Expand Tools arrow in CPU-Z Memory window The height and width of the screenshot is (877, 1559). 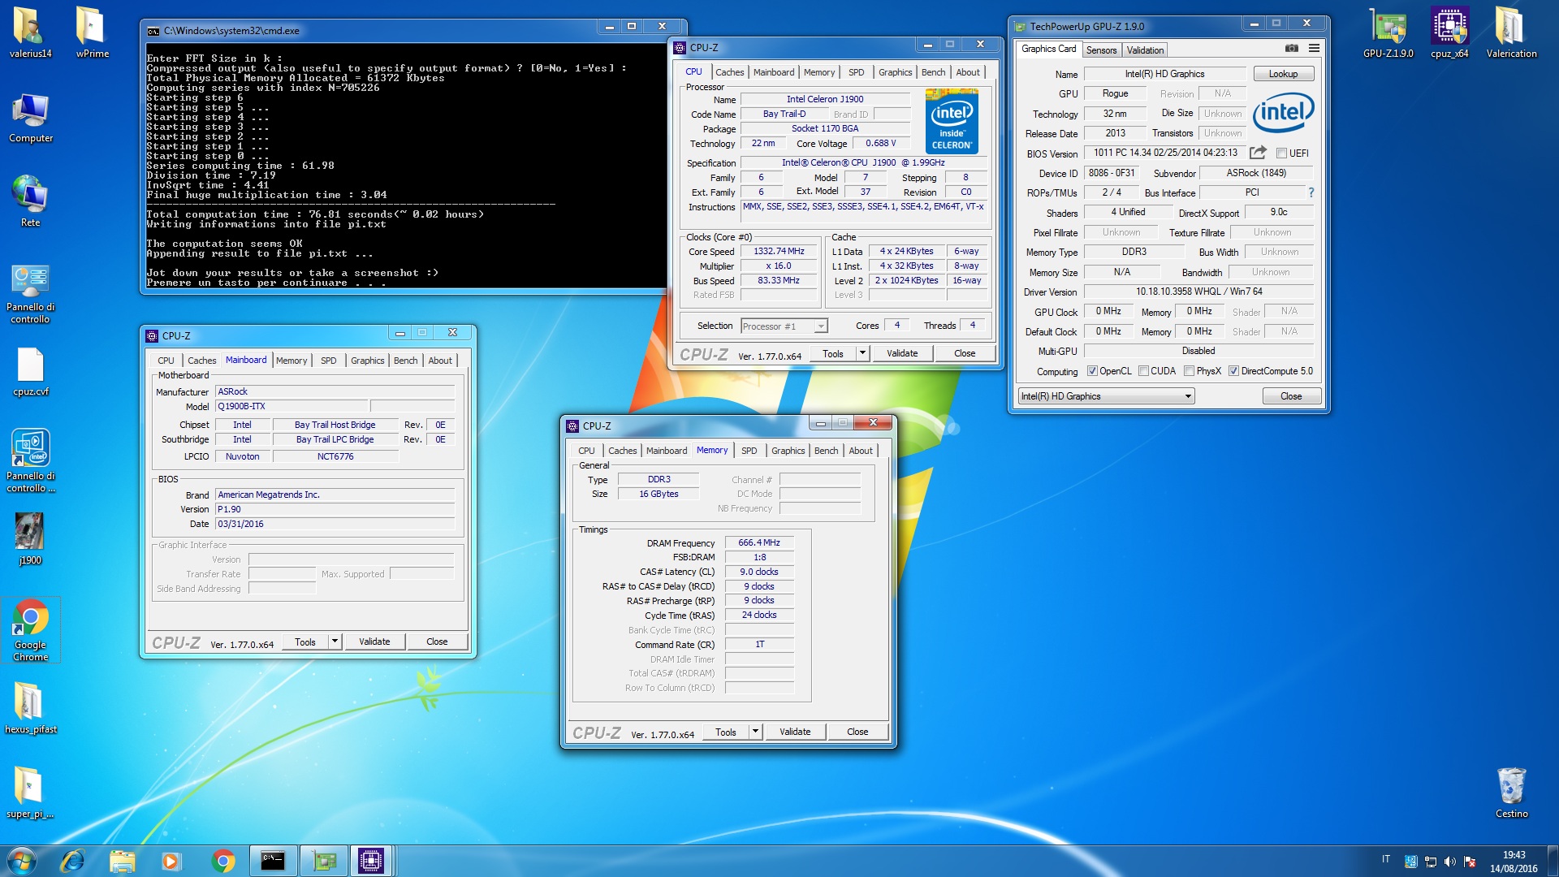(x=755, y=732)
